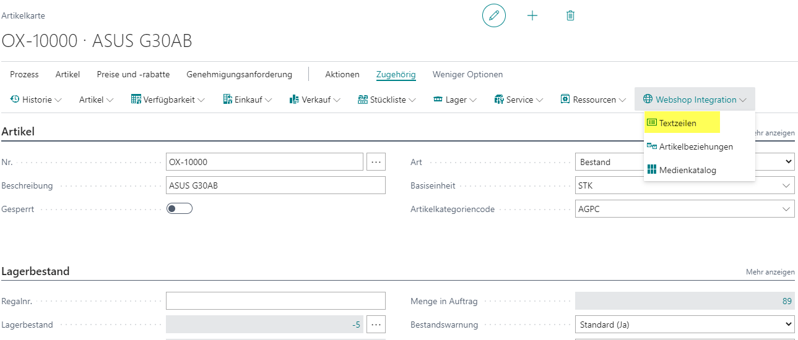Expand the Historie dropdown chevron
The height and width of the screenshot is (340, 798).
[58, 100]
